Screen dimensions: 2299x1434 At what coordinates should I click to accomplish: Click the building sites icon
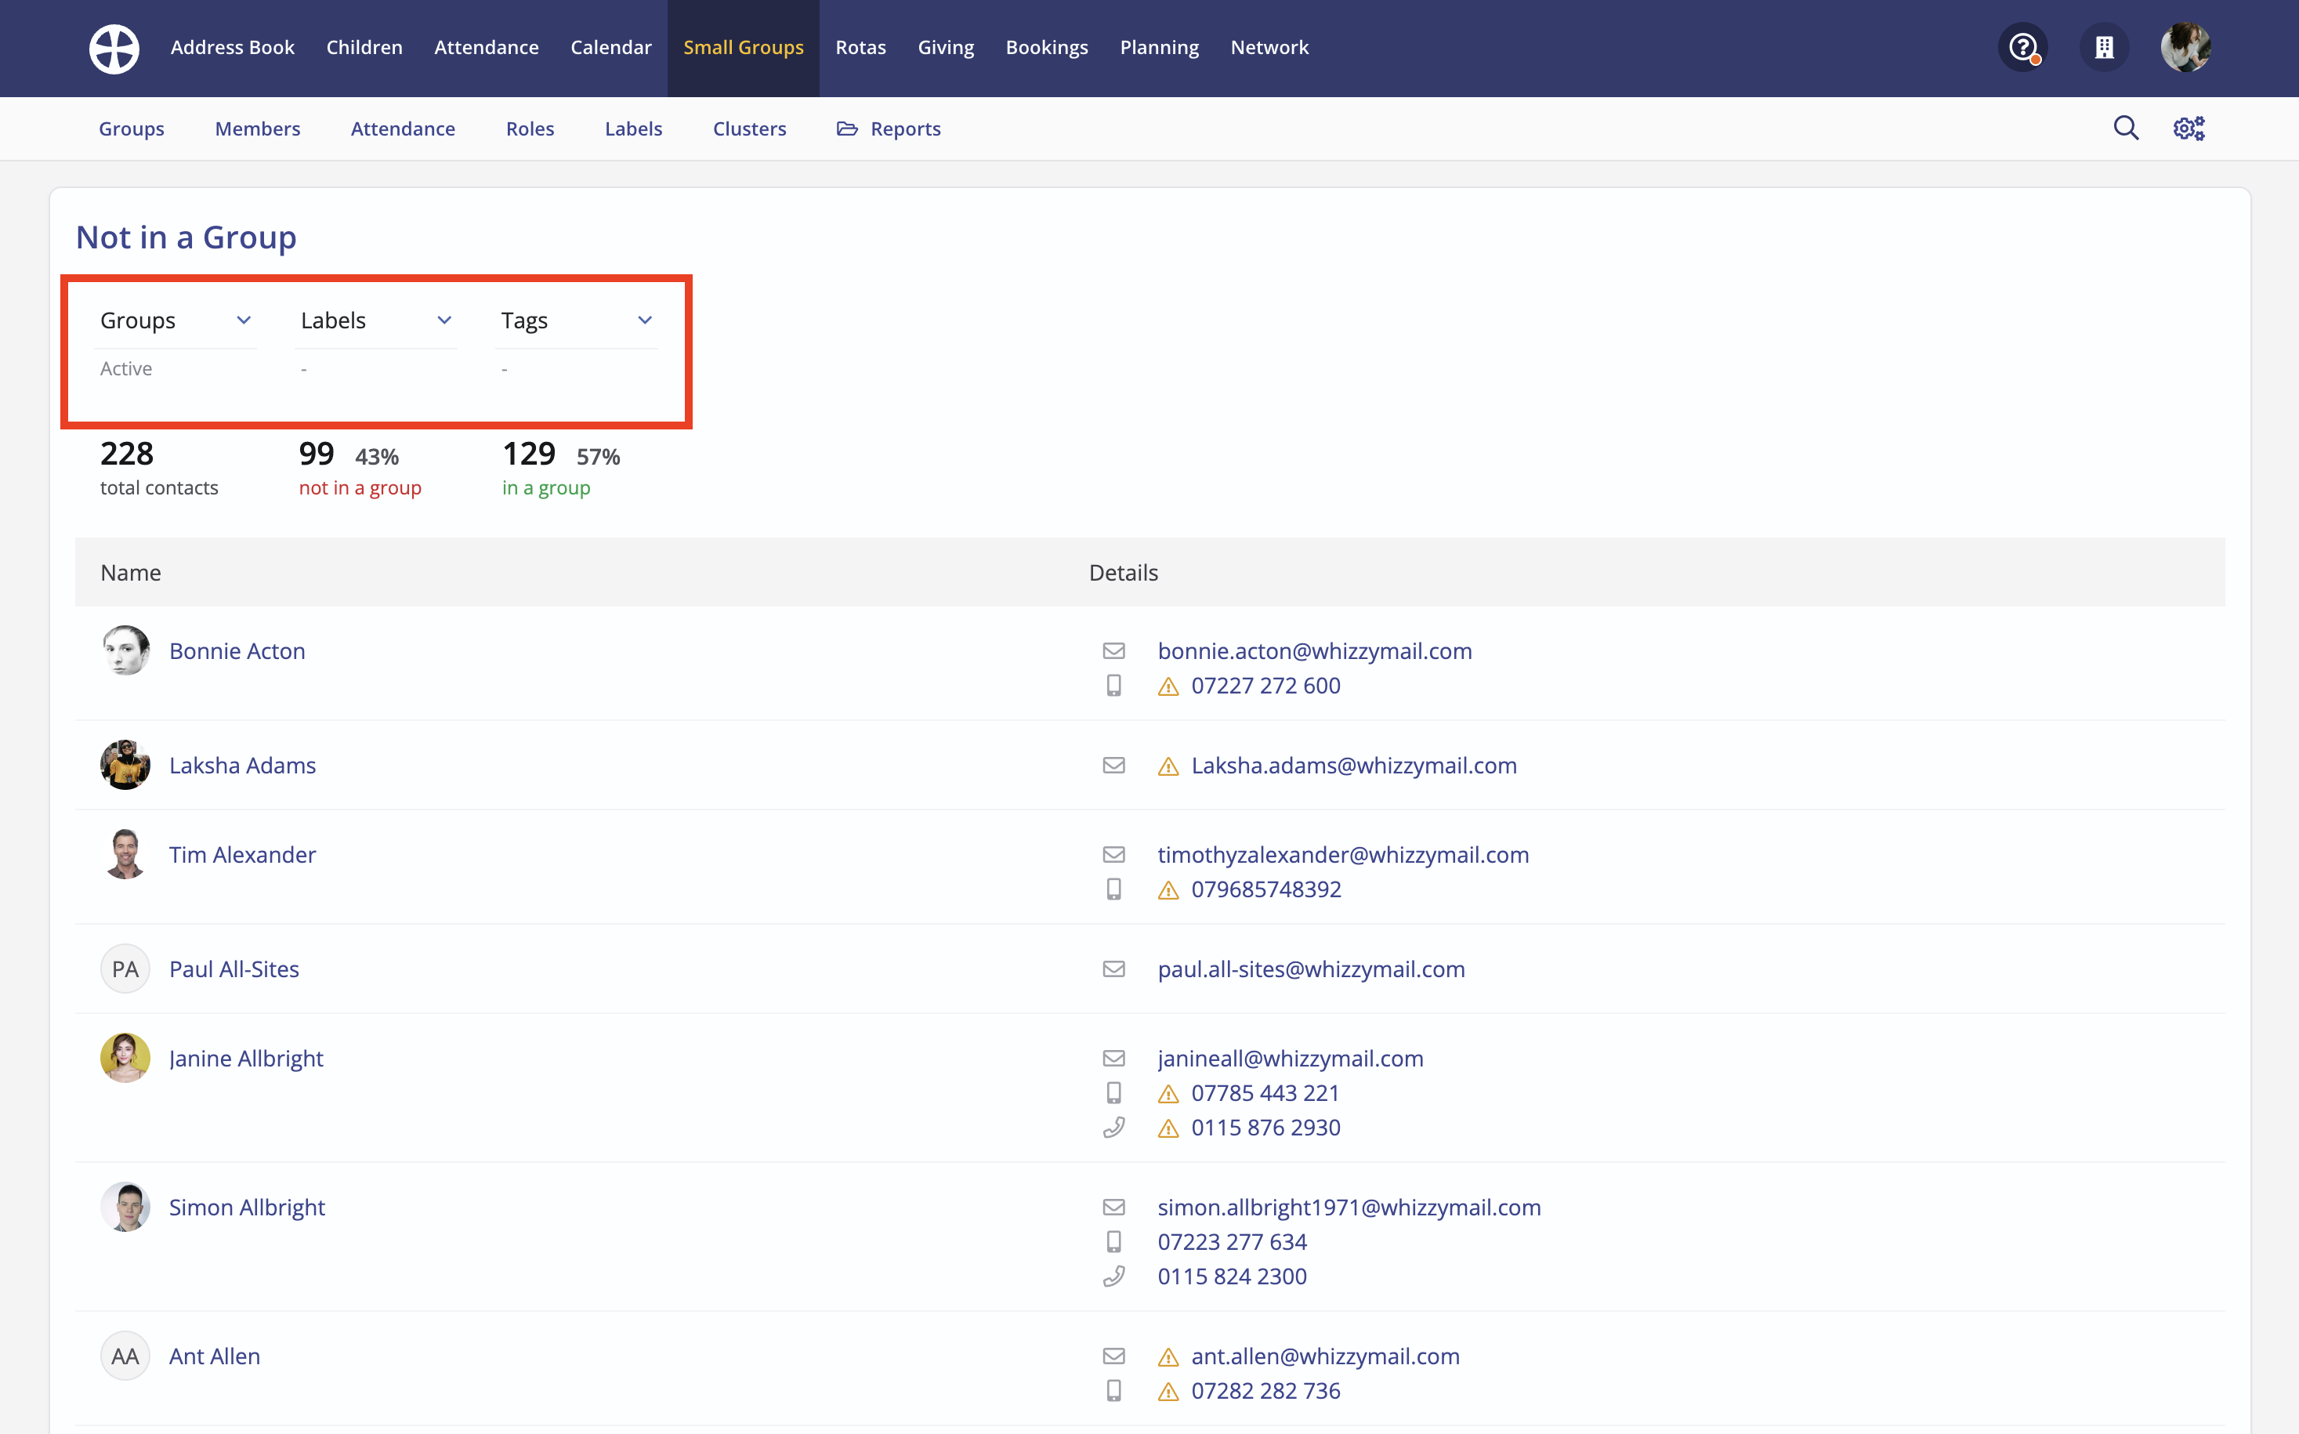pos(2104,48)
